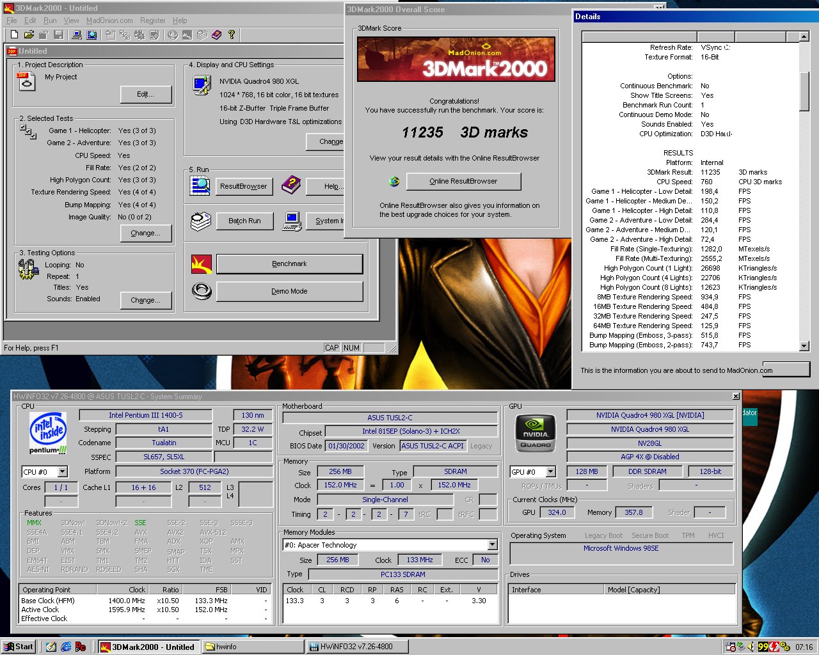The width and height of the screenshot is (819, 655).
Task: Open the CPU #0 selector dropdown
Action: tap(62, 472)
